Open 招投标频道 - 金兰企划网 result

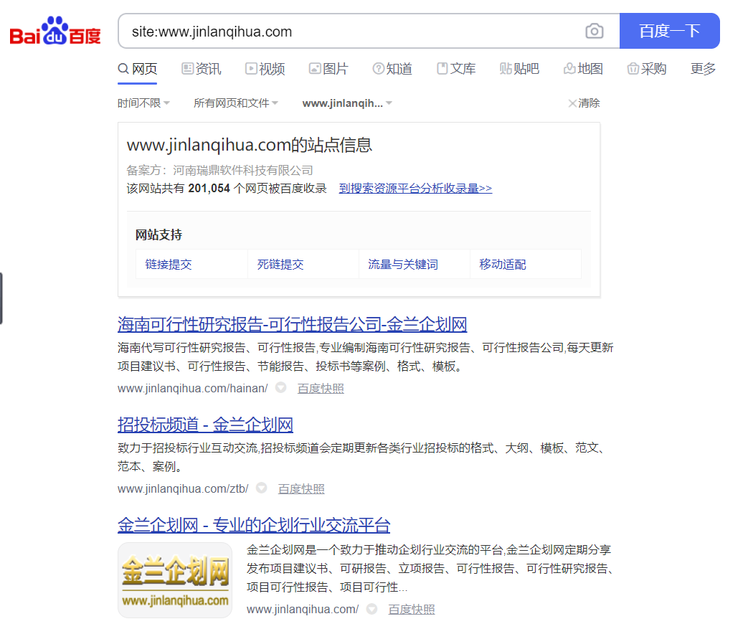[x=205, y=425]
